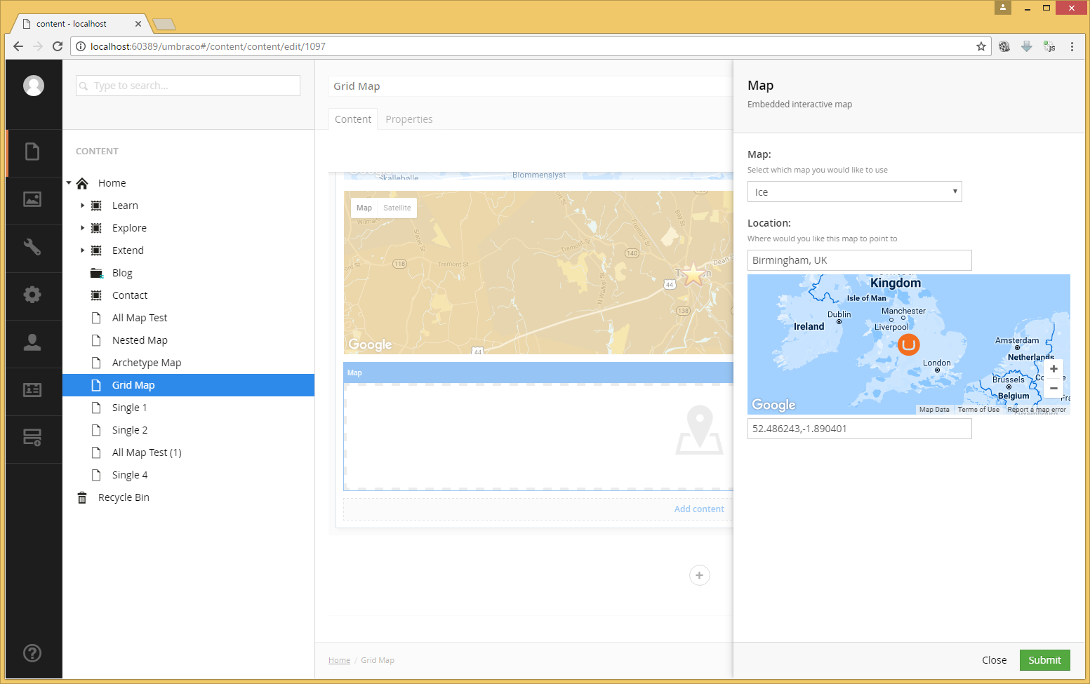Click the map placeholder pin icon
Image resolution: width=1090 pixels, height=684 pixels.
point(699,430)
